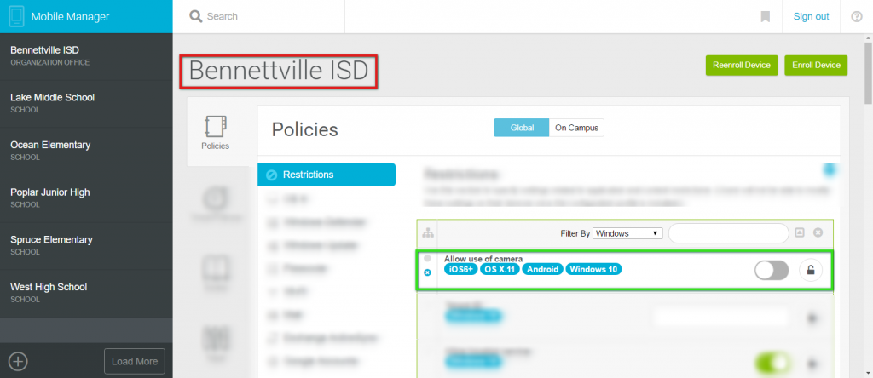Clear the filter with the X icon

(818, 233)
